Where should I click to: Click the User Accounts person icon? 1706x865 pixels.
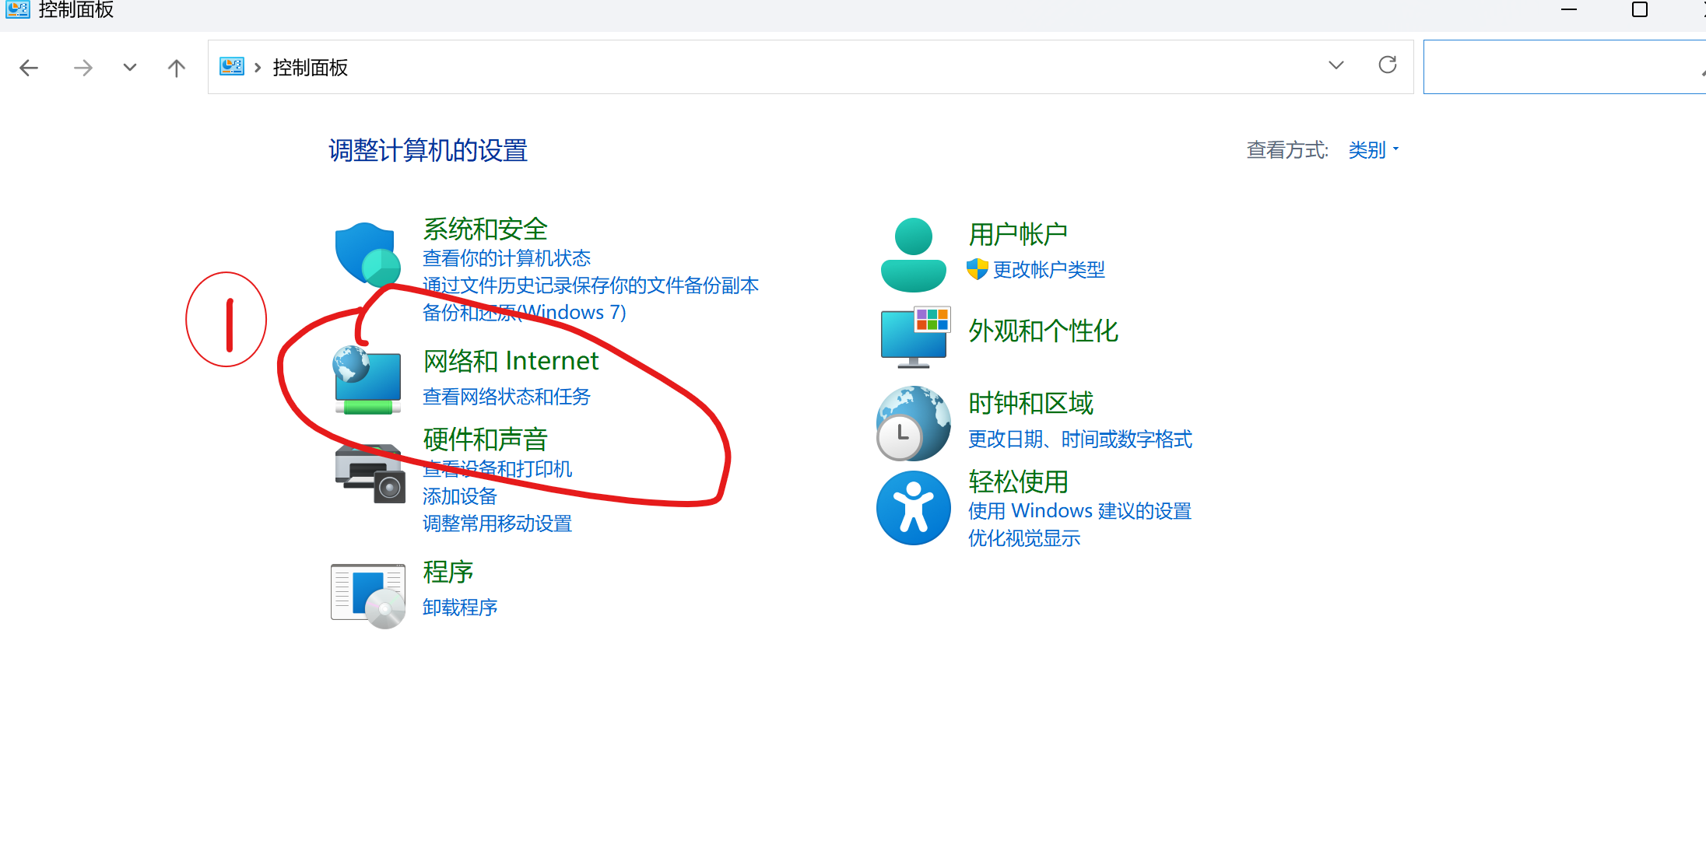(x=913, y=255)
